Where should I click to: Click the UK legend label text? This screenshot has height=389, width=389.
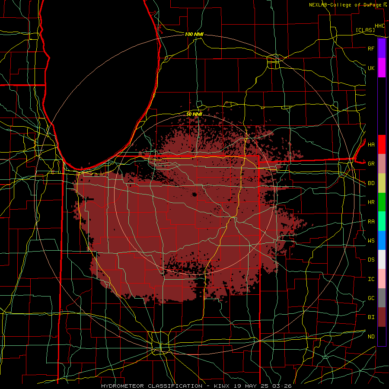point(371,68)
